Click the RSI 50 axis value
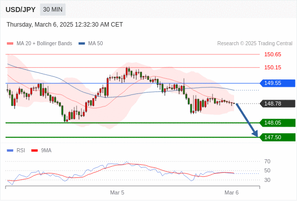Image resolution: width=297 pixels, height=201 pixels. click(267, 170)
